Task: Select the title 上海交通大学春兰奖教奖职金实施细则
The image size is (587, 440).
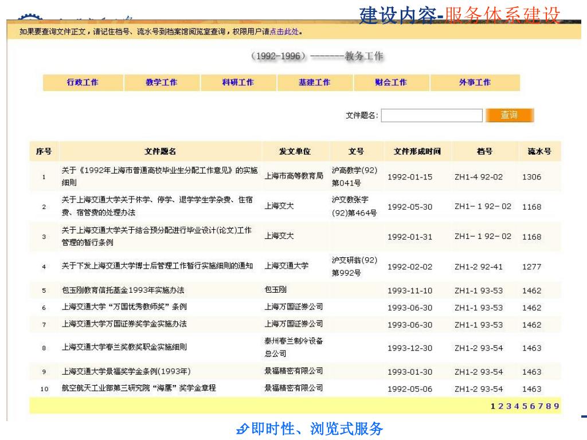Action: click(x=124, y=347)
